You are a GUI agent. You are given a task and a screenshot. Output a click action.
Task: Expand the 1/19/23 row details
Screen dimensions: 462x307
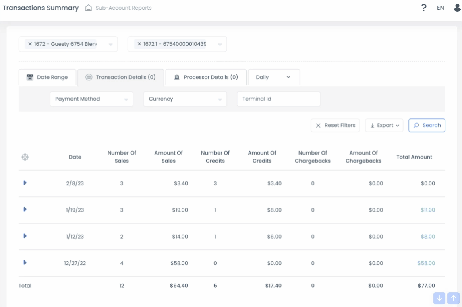pos(25,209)
